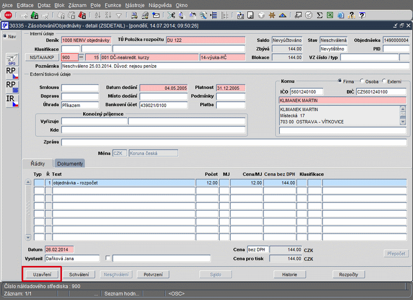Viewport: 413px width, 300px height.
Task: Click the ship wheel toolbar icon
Action: point(272,15)
